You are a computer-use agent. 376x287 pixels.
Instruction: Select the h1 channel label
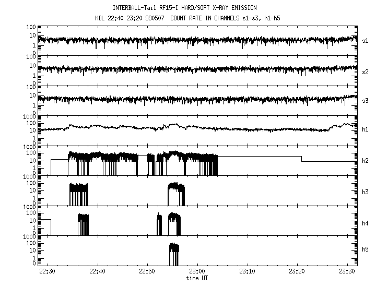coord(366,131)
